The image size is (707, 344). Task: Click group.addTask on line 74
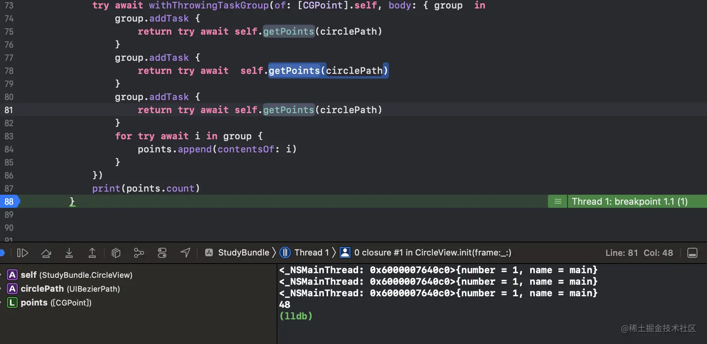pos(152,19)
